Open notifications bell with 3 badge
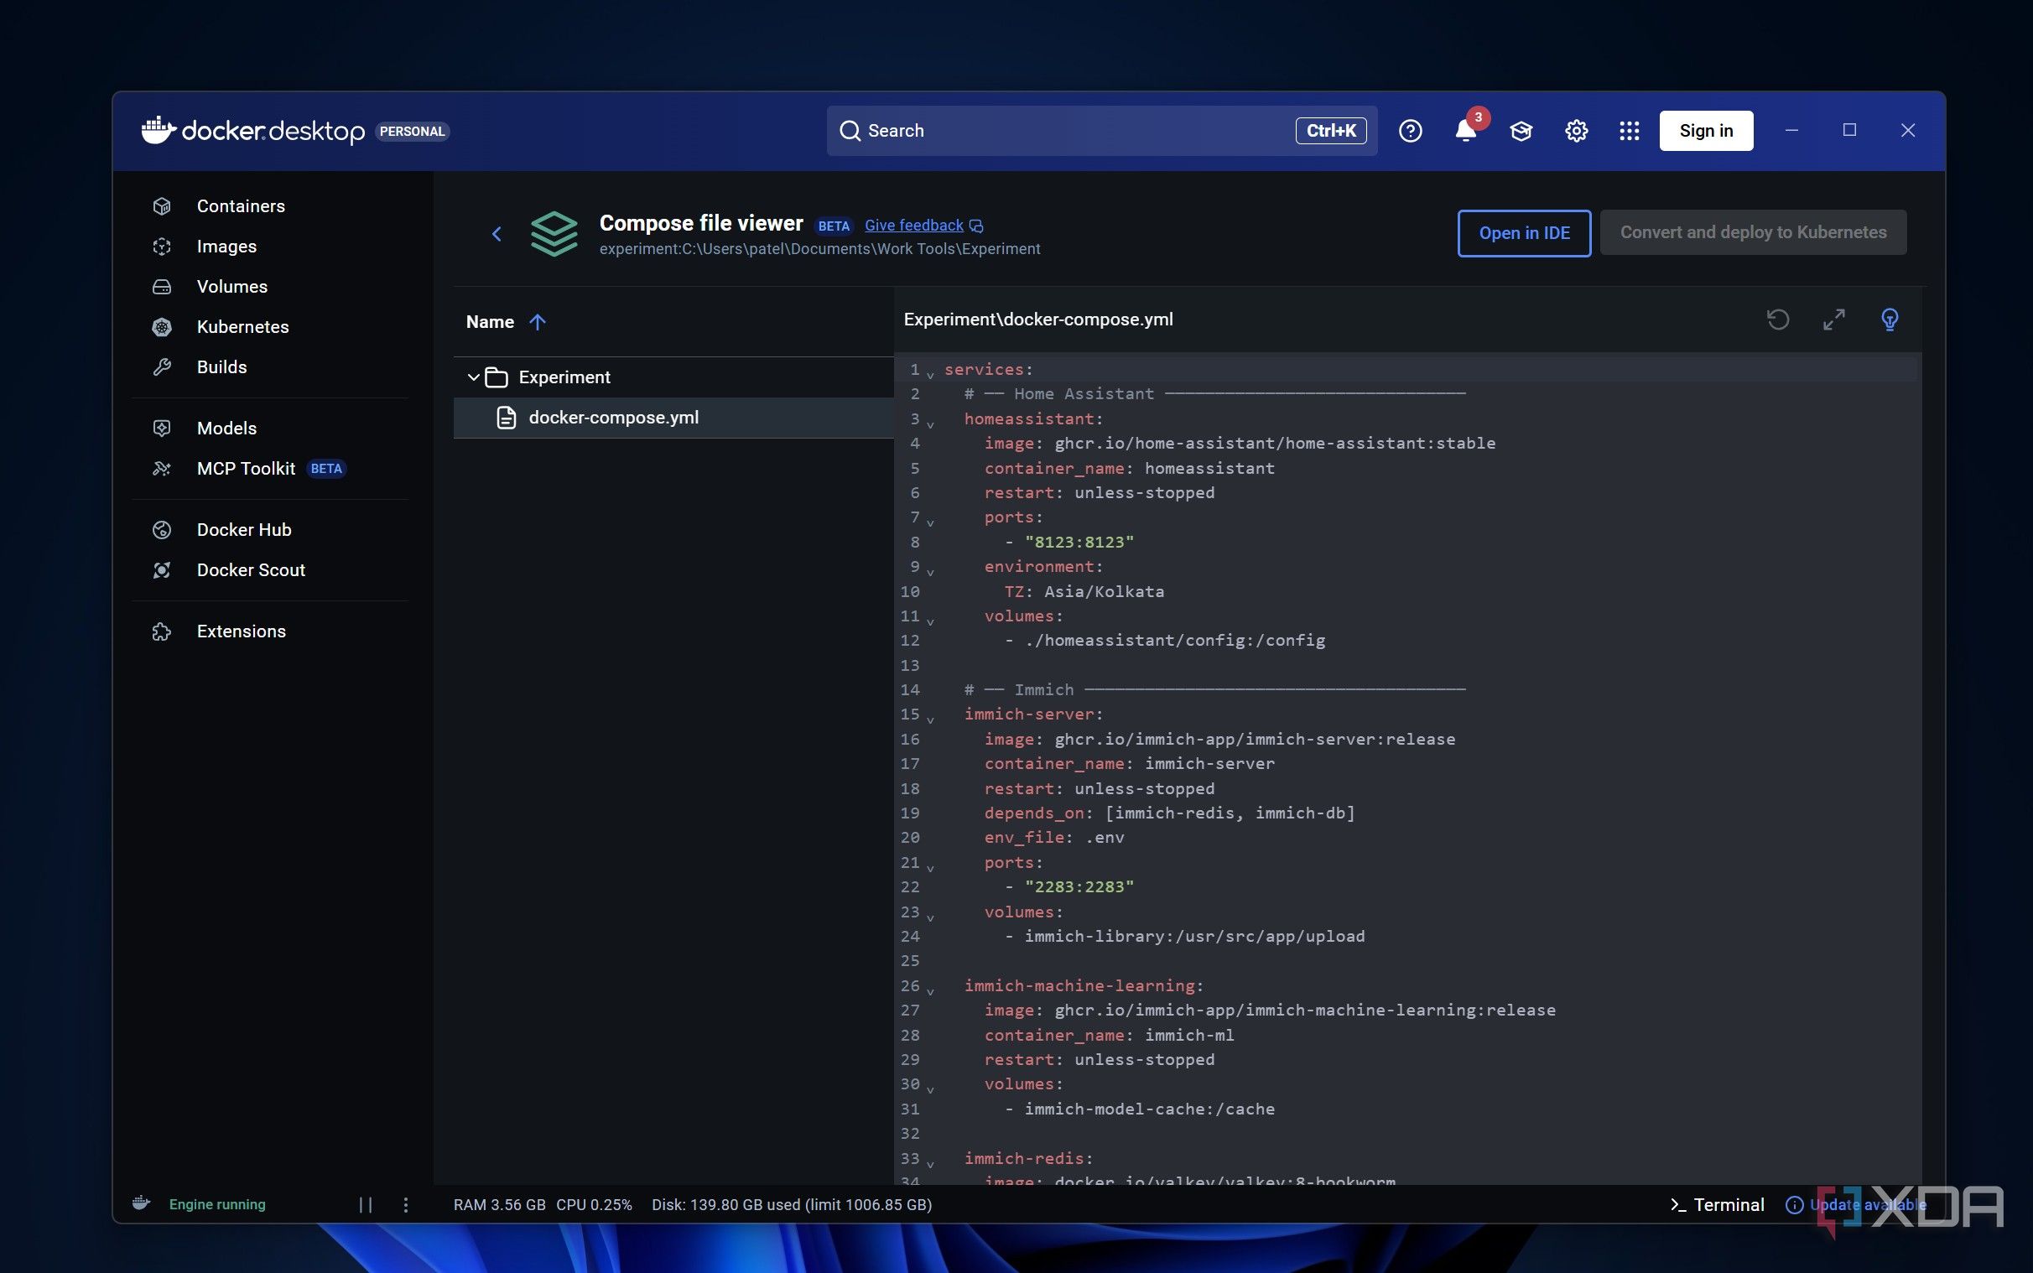 click(1466, 129)
